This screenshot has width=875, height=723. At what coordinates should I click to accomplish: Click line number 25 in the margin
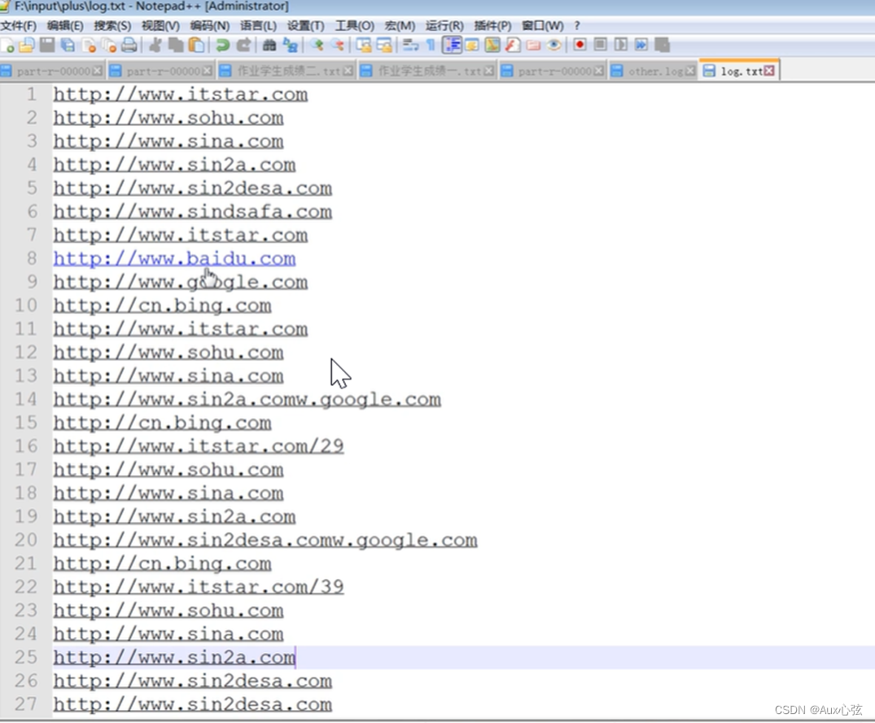[25, 657]
